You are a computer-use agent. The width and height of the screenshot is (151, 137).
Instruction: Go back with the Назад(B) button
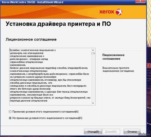click(x=93, y=131)
